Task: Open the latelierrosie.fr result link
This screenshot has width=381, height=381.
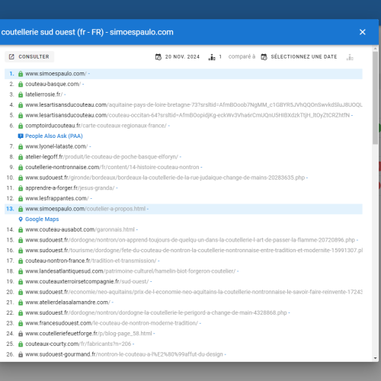Action: 43,94
